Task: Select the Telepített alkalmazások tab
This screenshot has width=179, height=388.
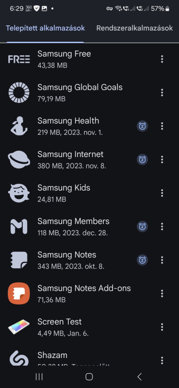Action: click(x=45, y=28)
